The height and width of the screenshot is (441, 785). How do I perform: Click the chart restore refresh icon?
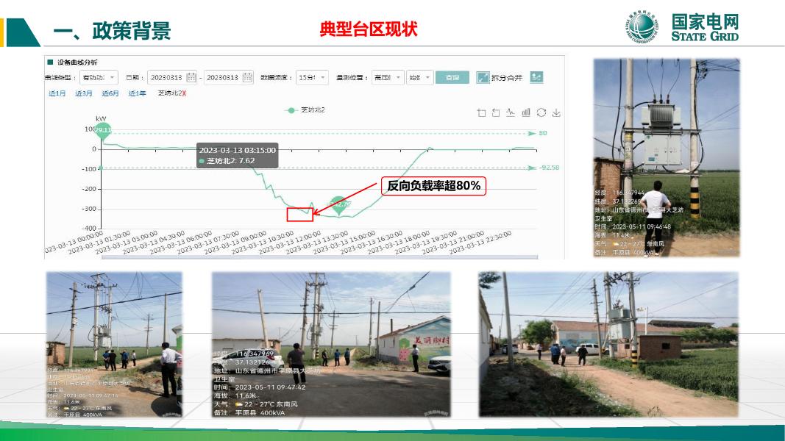(541, 112)
